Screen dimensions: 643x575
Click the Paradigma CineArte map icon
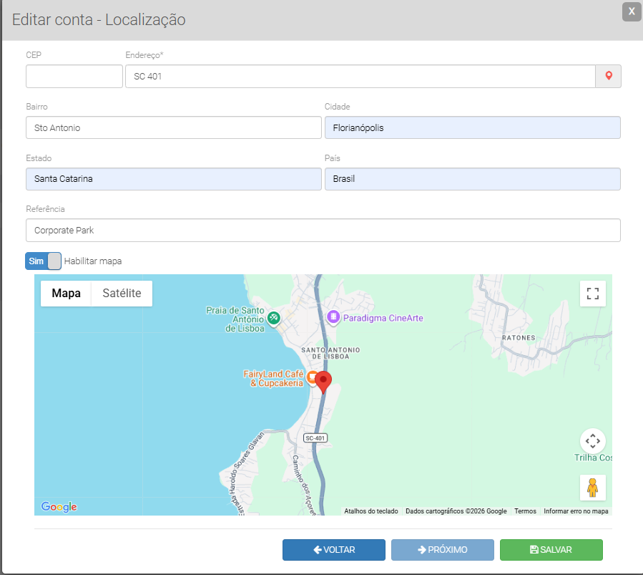point(333,317)
